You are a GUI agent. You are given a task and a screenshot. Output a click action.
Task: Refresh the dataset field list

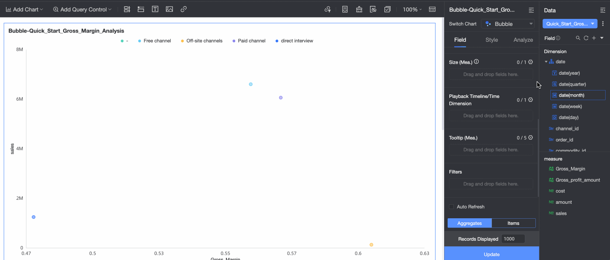(x=586, y=38)
